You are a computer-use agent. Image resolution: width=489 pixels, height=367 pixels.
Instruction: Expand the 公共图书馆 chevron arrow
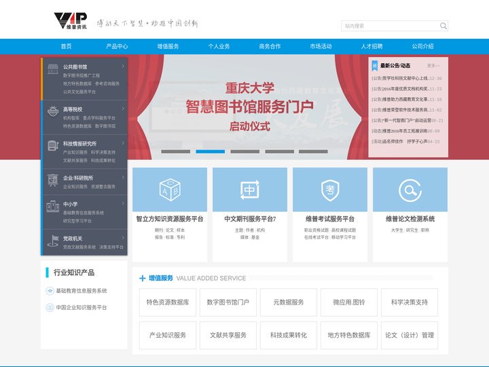(123, 67)
